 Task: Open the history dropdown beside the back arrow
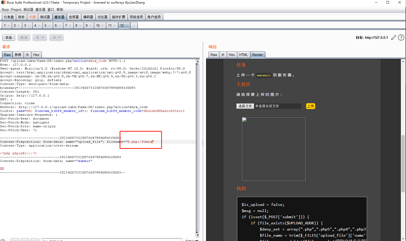tap(43, 37)
